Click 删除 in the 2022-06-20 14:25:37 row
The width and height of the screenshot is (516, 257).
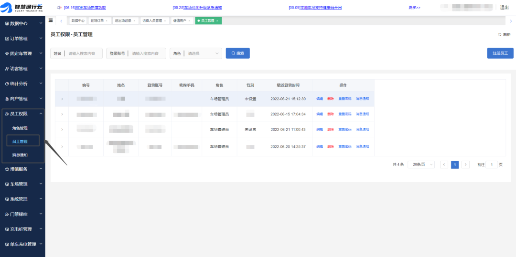(331, 146)
